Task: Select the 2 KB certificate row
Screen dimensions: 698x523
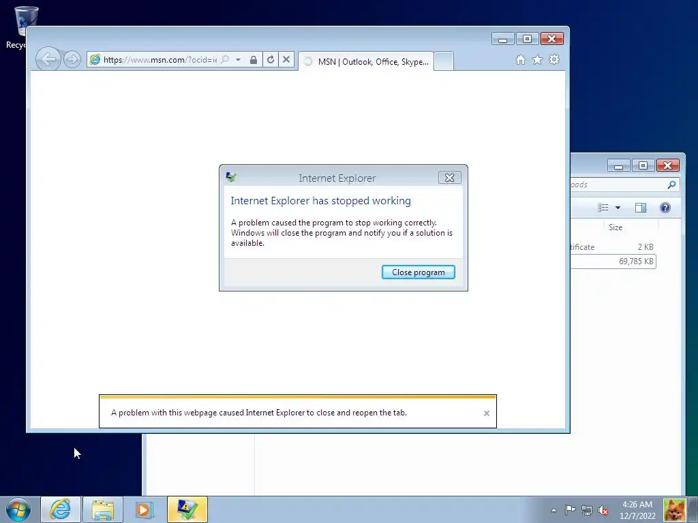Action: [x=613, y=247]
